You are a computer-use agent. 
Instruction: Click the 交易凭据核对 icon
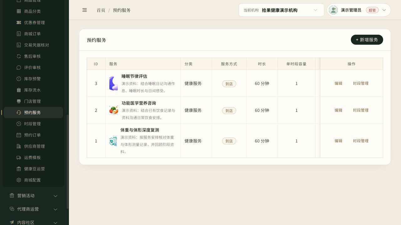[x=19, y=45]
